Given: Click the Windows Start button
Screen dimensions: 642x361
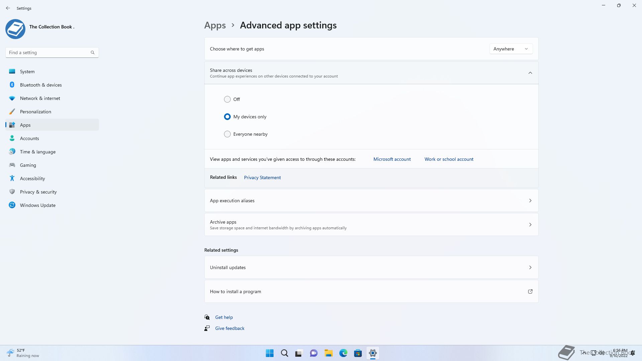Looking at the screenshot, I should tap(270, 353).
